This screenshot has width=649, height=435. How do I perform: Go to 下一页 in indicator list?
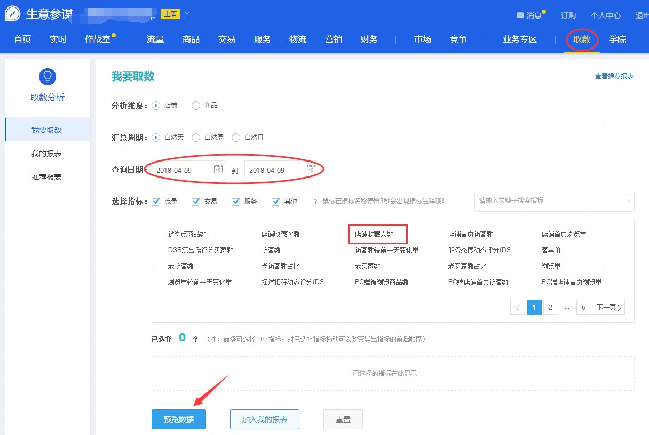coord(608,307)
